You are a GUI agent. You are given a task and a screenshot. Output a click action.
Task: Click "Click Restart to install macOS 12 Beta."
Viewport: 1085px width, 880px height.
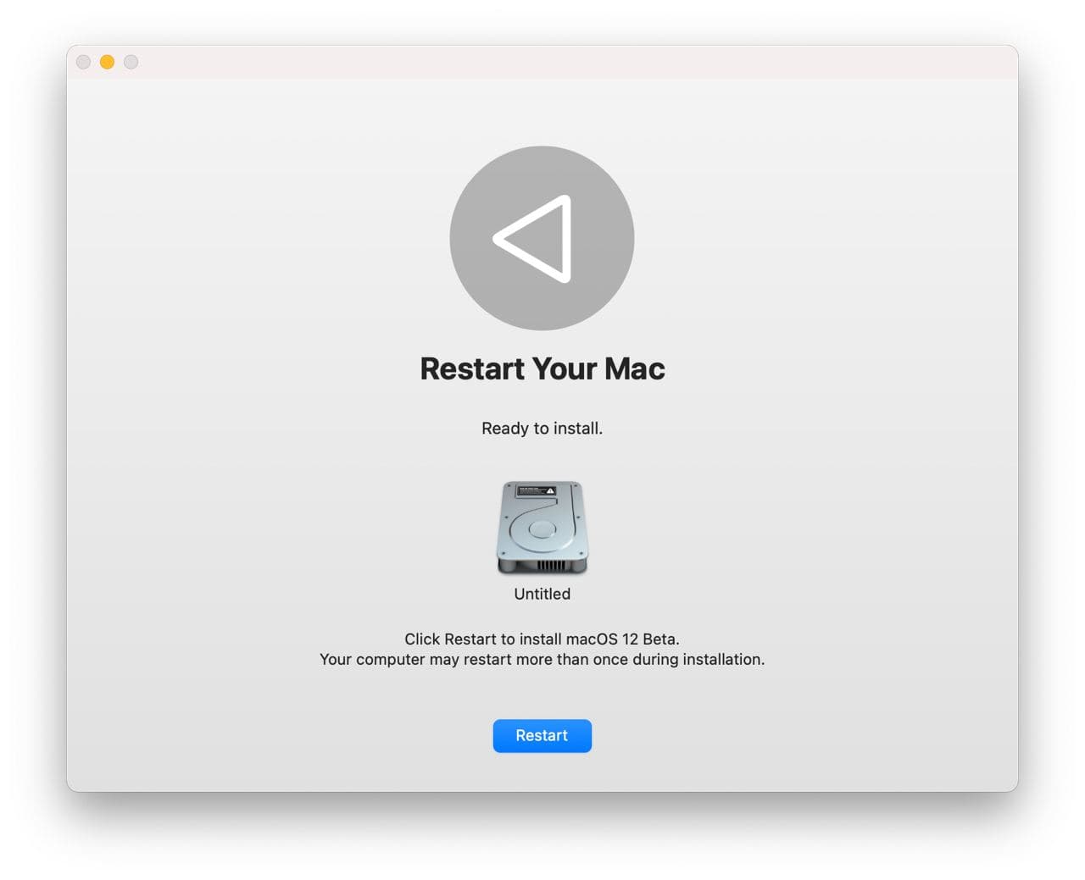tap(542, 639)
